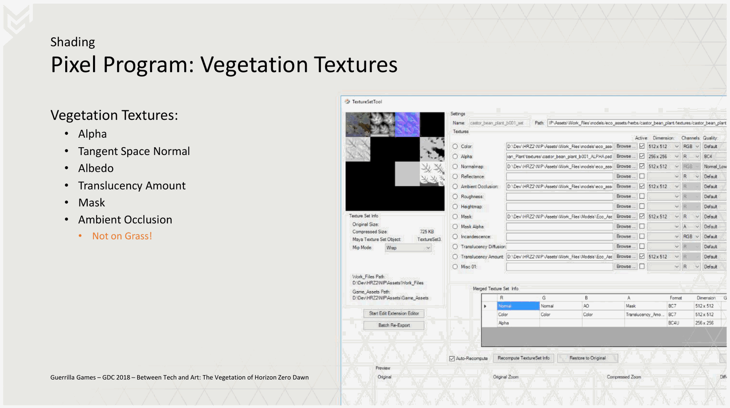Select the Ambient Occlusion radio button
Viewport: 730px width, 408px height.
point(455,186)
